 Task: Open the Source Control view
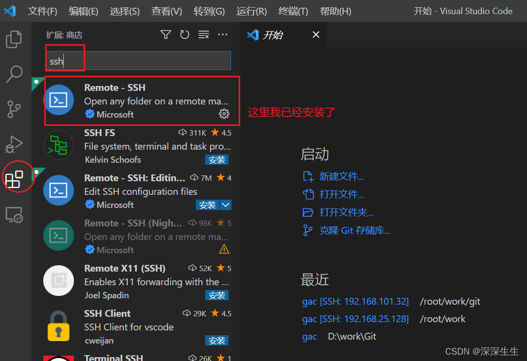click(x=14, y=109)
